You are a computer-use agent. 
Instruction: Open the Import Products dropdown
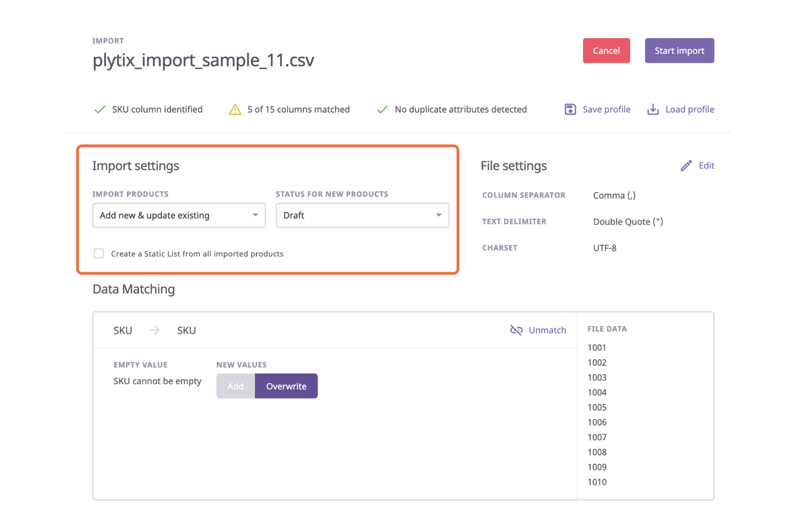179,215
